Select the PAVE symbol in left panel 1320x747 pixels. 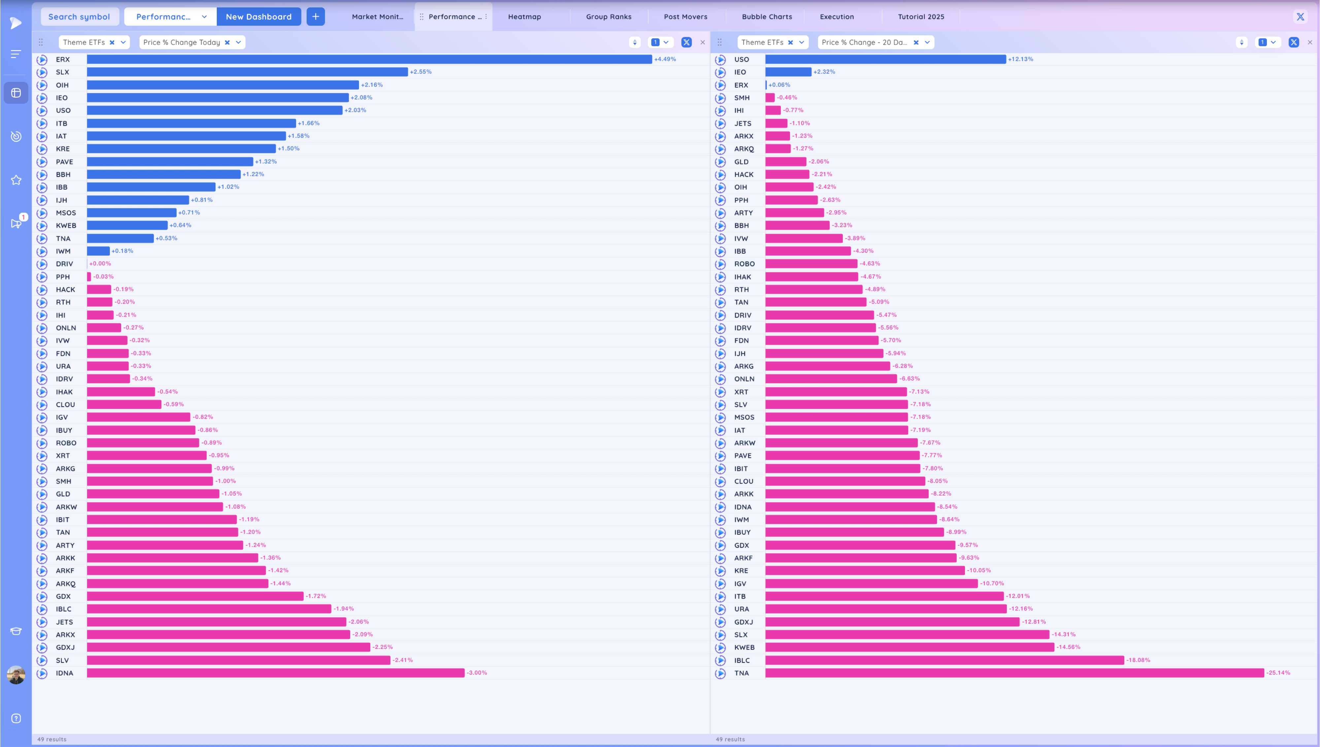tap(64, 162)
